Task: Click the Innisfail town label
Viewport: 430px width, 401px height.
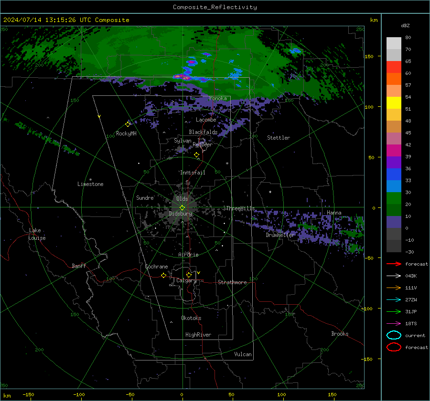Action: click(x=193, y=173)
